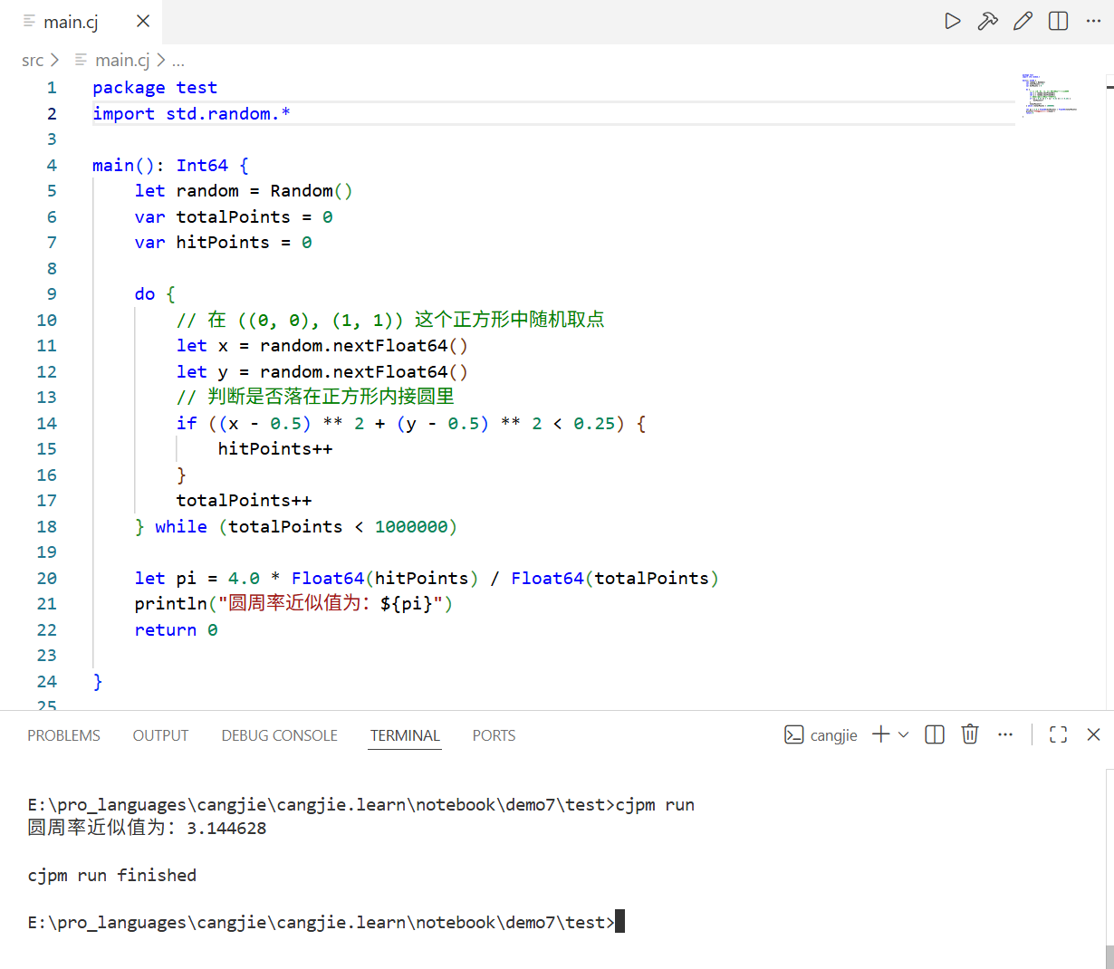Close the main.cj tab
1114x969 pixels.
click(x=143, y=21)
